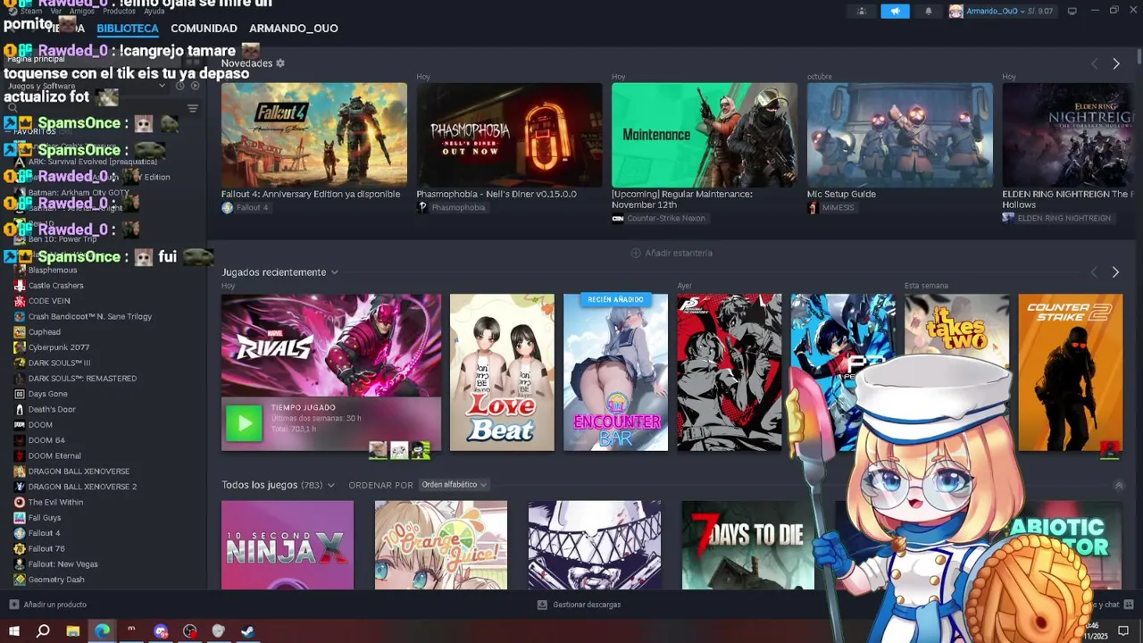Open the Discord icon with the notification badge
This screenshot has width=1143, height=643.
[161, 630]
